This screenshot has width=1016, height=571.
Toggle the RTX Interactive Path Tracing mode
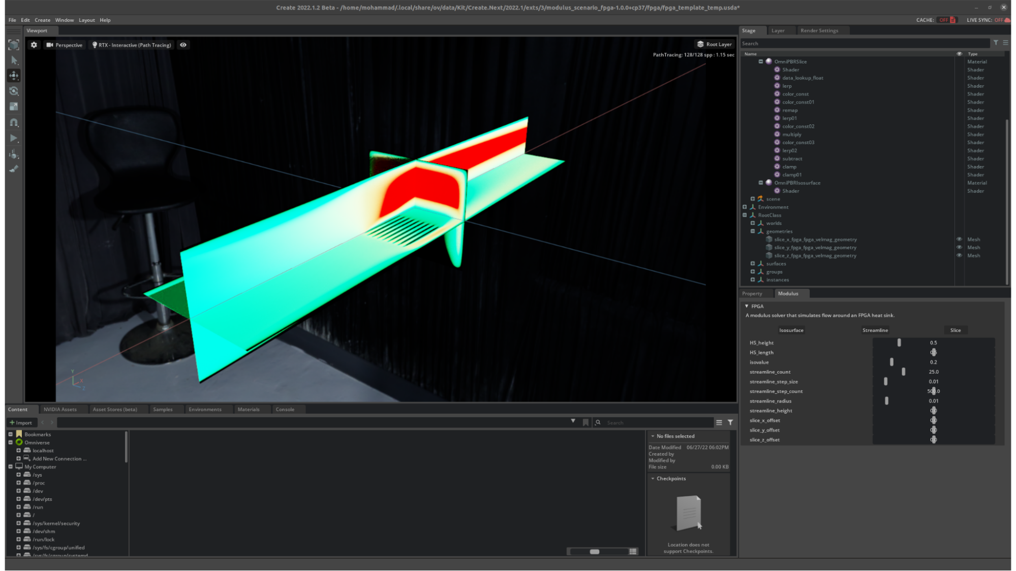click(x=133, y=45)
